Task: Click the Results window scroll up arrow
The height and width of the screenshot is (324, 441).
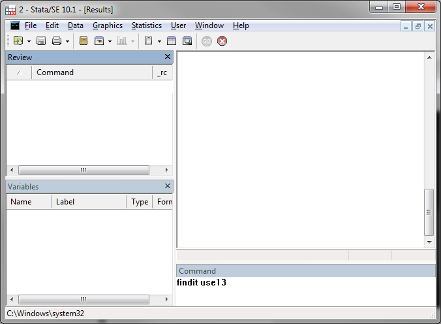Action: point(429,57)
